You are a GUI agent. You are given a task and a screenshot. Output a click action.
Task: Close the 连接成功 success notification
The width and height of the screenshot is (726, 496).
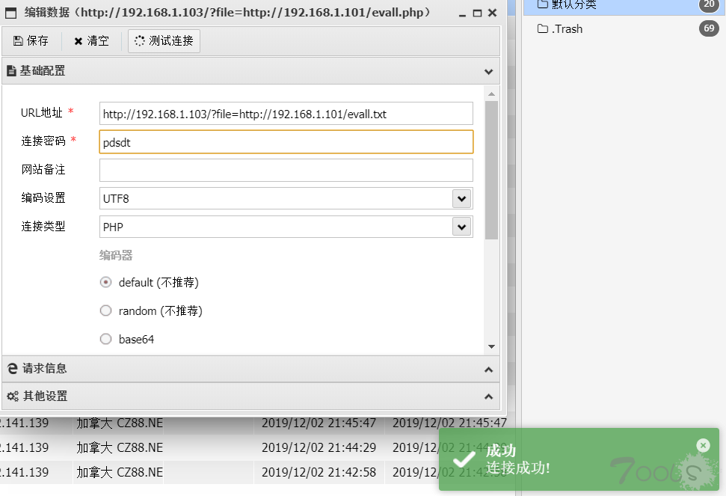(x=703, y=446)
